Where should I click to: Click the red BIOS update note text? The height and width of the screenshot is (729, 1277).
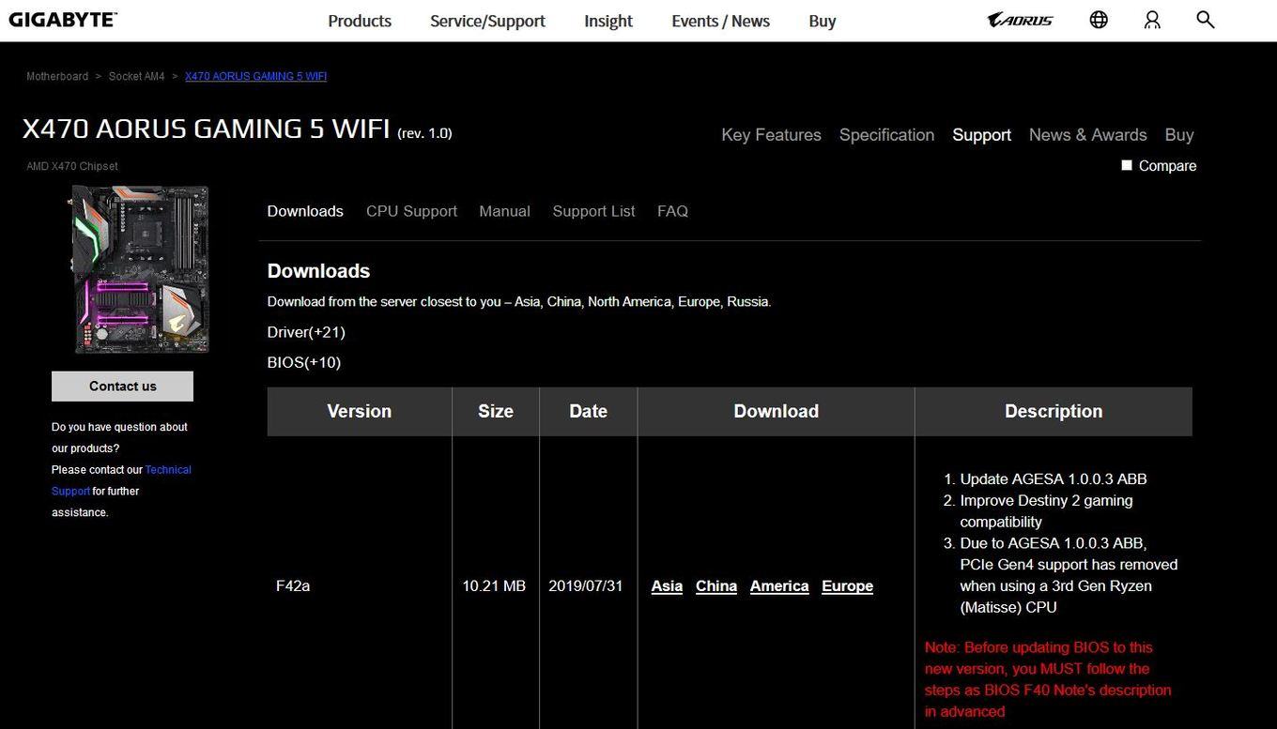tap(1048, 679)
